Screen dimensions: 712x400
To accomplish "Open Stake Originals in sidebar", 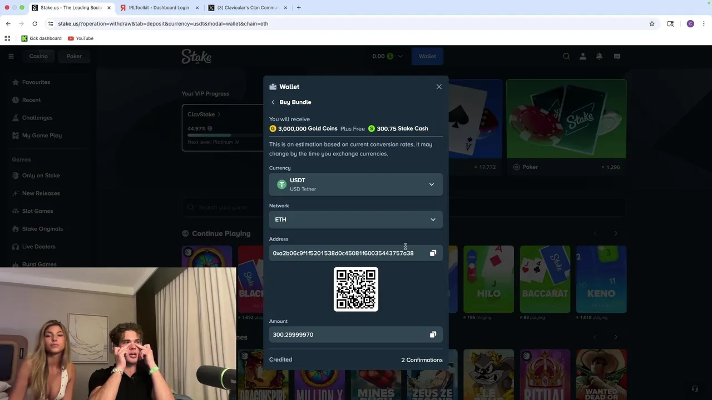I will pyautogui.click(x=42, y=229).
